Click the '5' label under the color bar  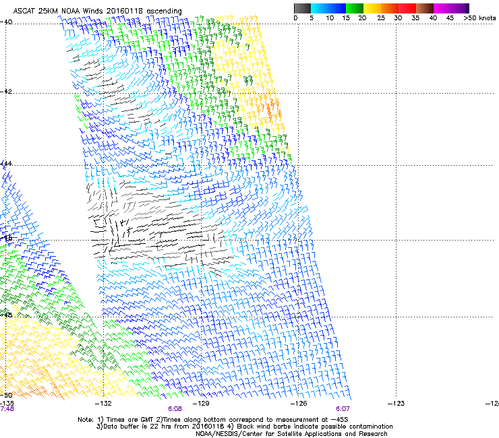[x=312, y=18]
